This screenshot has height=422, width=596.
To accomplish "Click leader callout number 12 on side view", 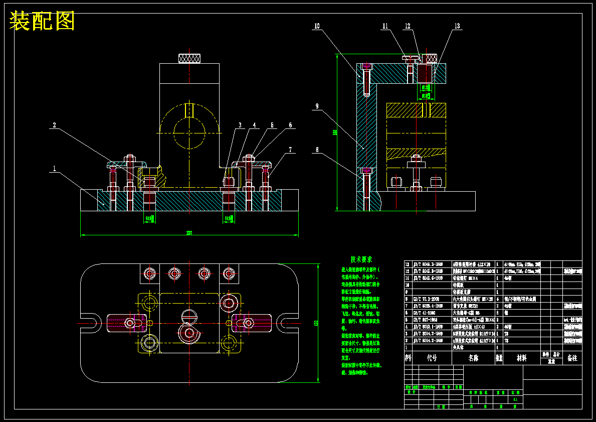I will coord(408,26).
